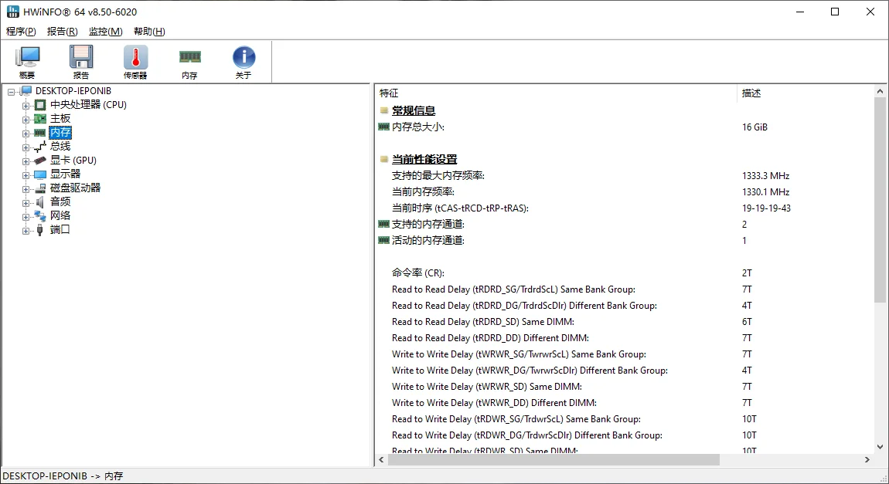Select 显卡 (GPU) in the tree

point(73,161)
